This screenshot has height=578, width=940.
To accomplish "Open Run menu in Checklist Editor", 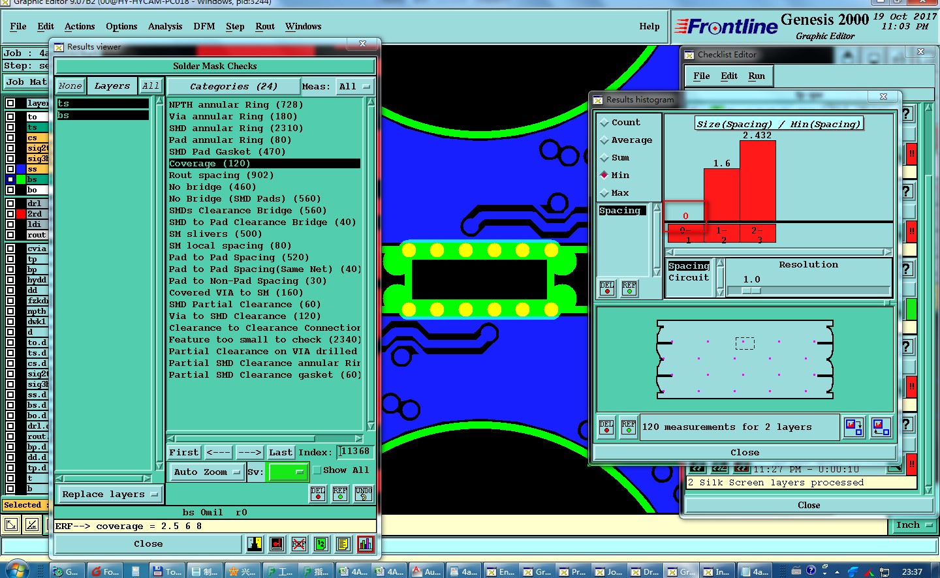I will pos(757,76).
